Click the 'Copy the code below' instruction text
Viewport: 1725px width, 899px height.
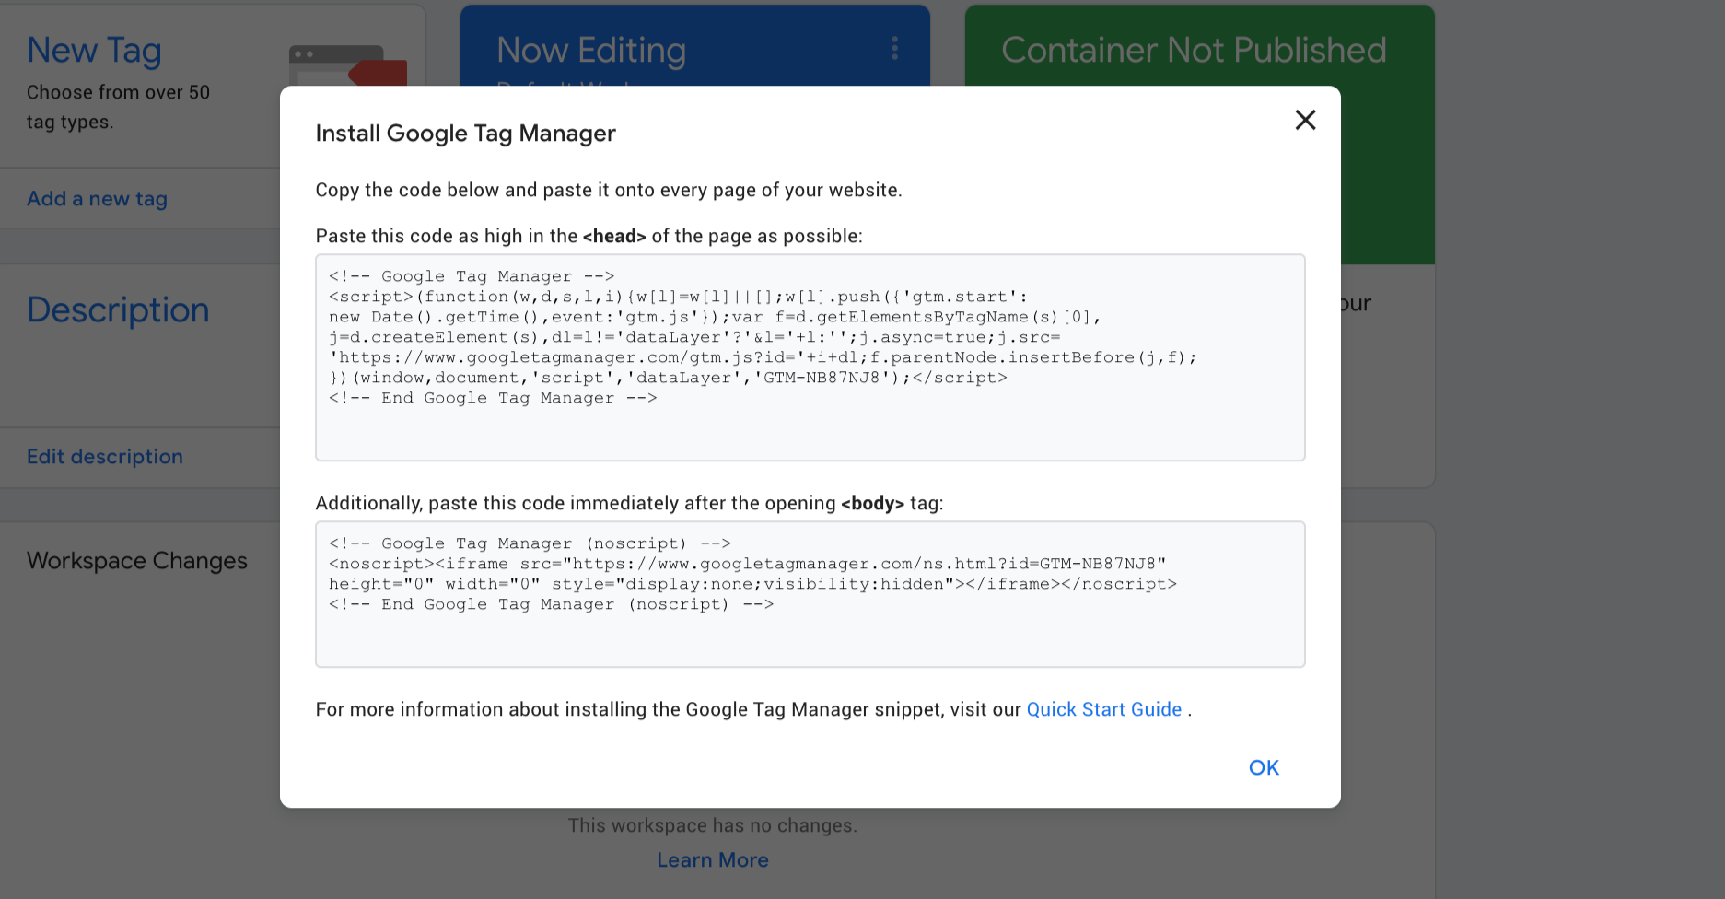coord(609,190)
